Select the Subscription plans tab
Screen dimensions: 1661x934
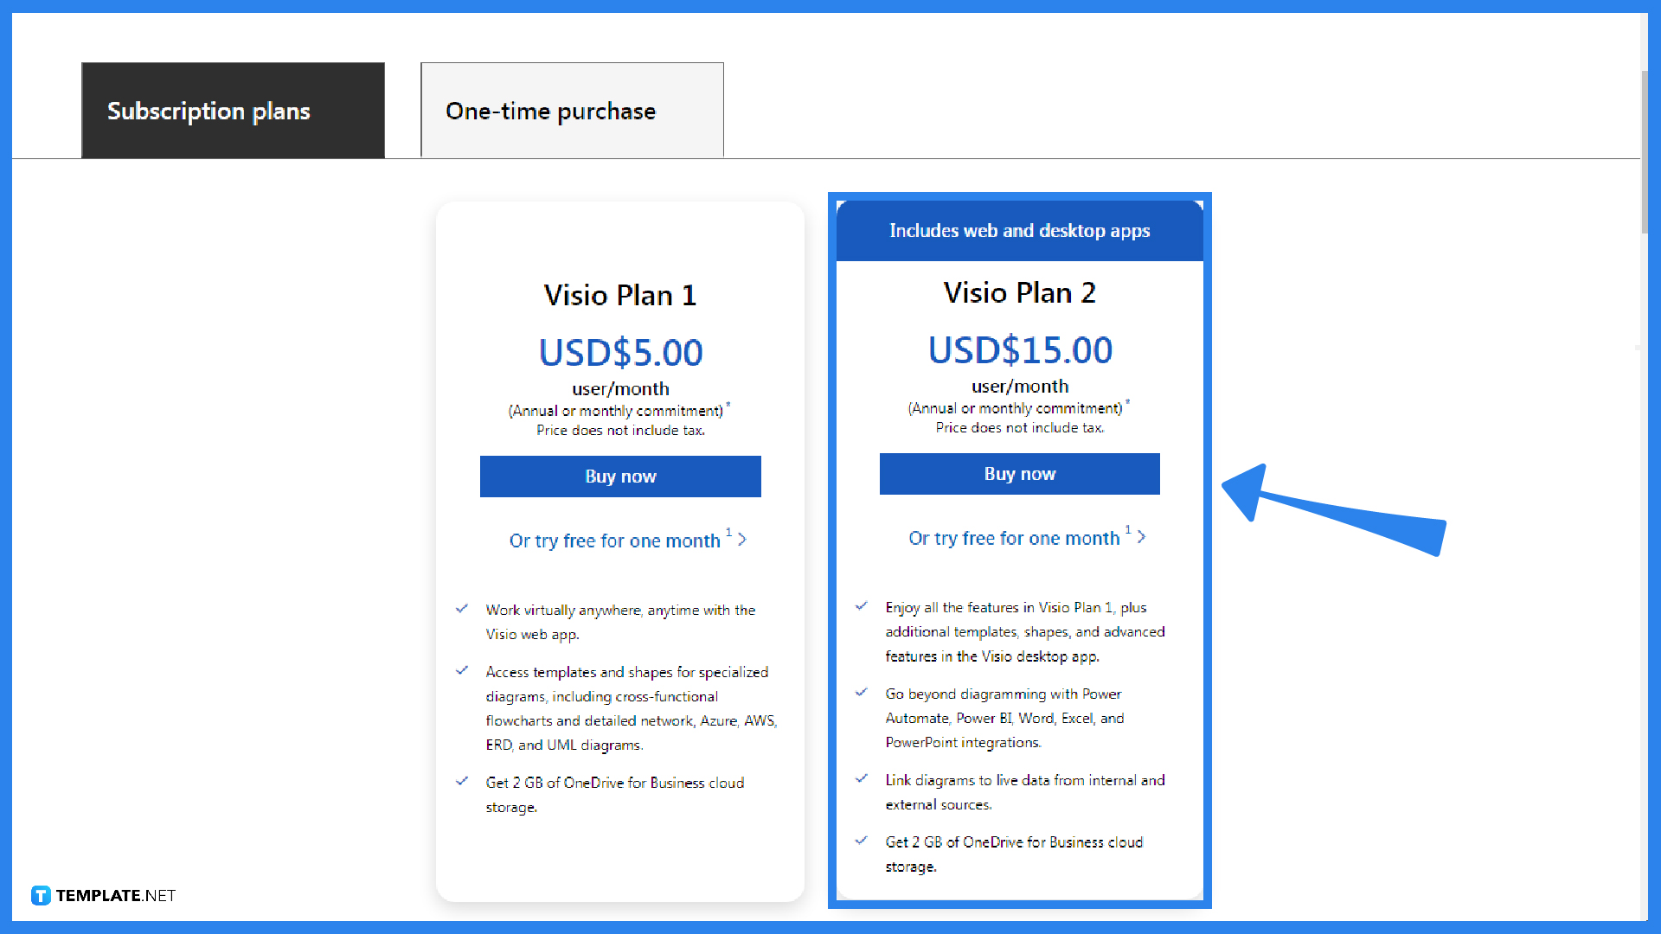tap(232, 110)
